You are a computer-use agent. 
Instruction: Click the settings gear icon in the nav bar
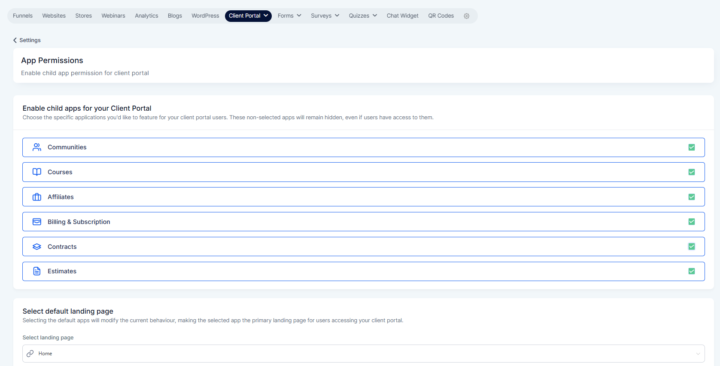point(466,16)
